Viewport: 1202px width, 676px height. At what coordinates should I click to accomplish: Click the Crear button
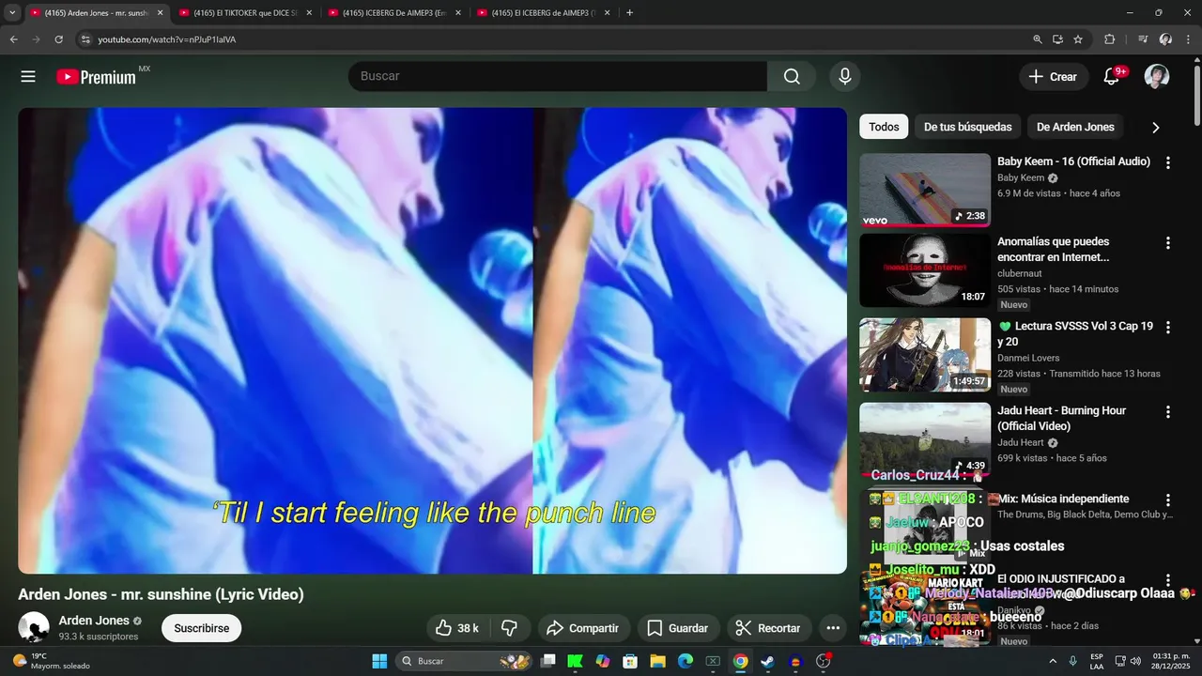pos(1054,77)
